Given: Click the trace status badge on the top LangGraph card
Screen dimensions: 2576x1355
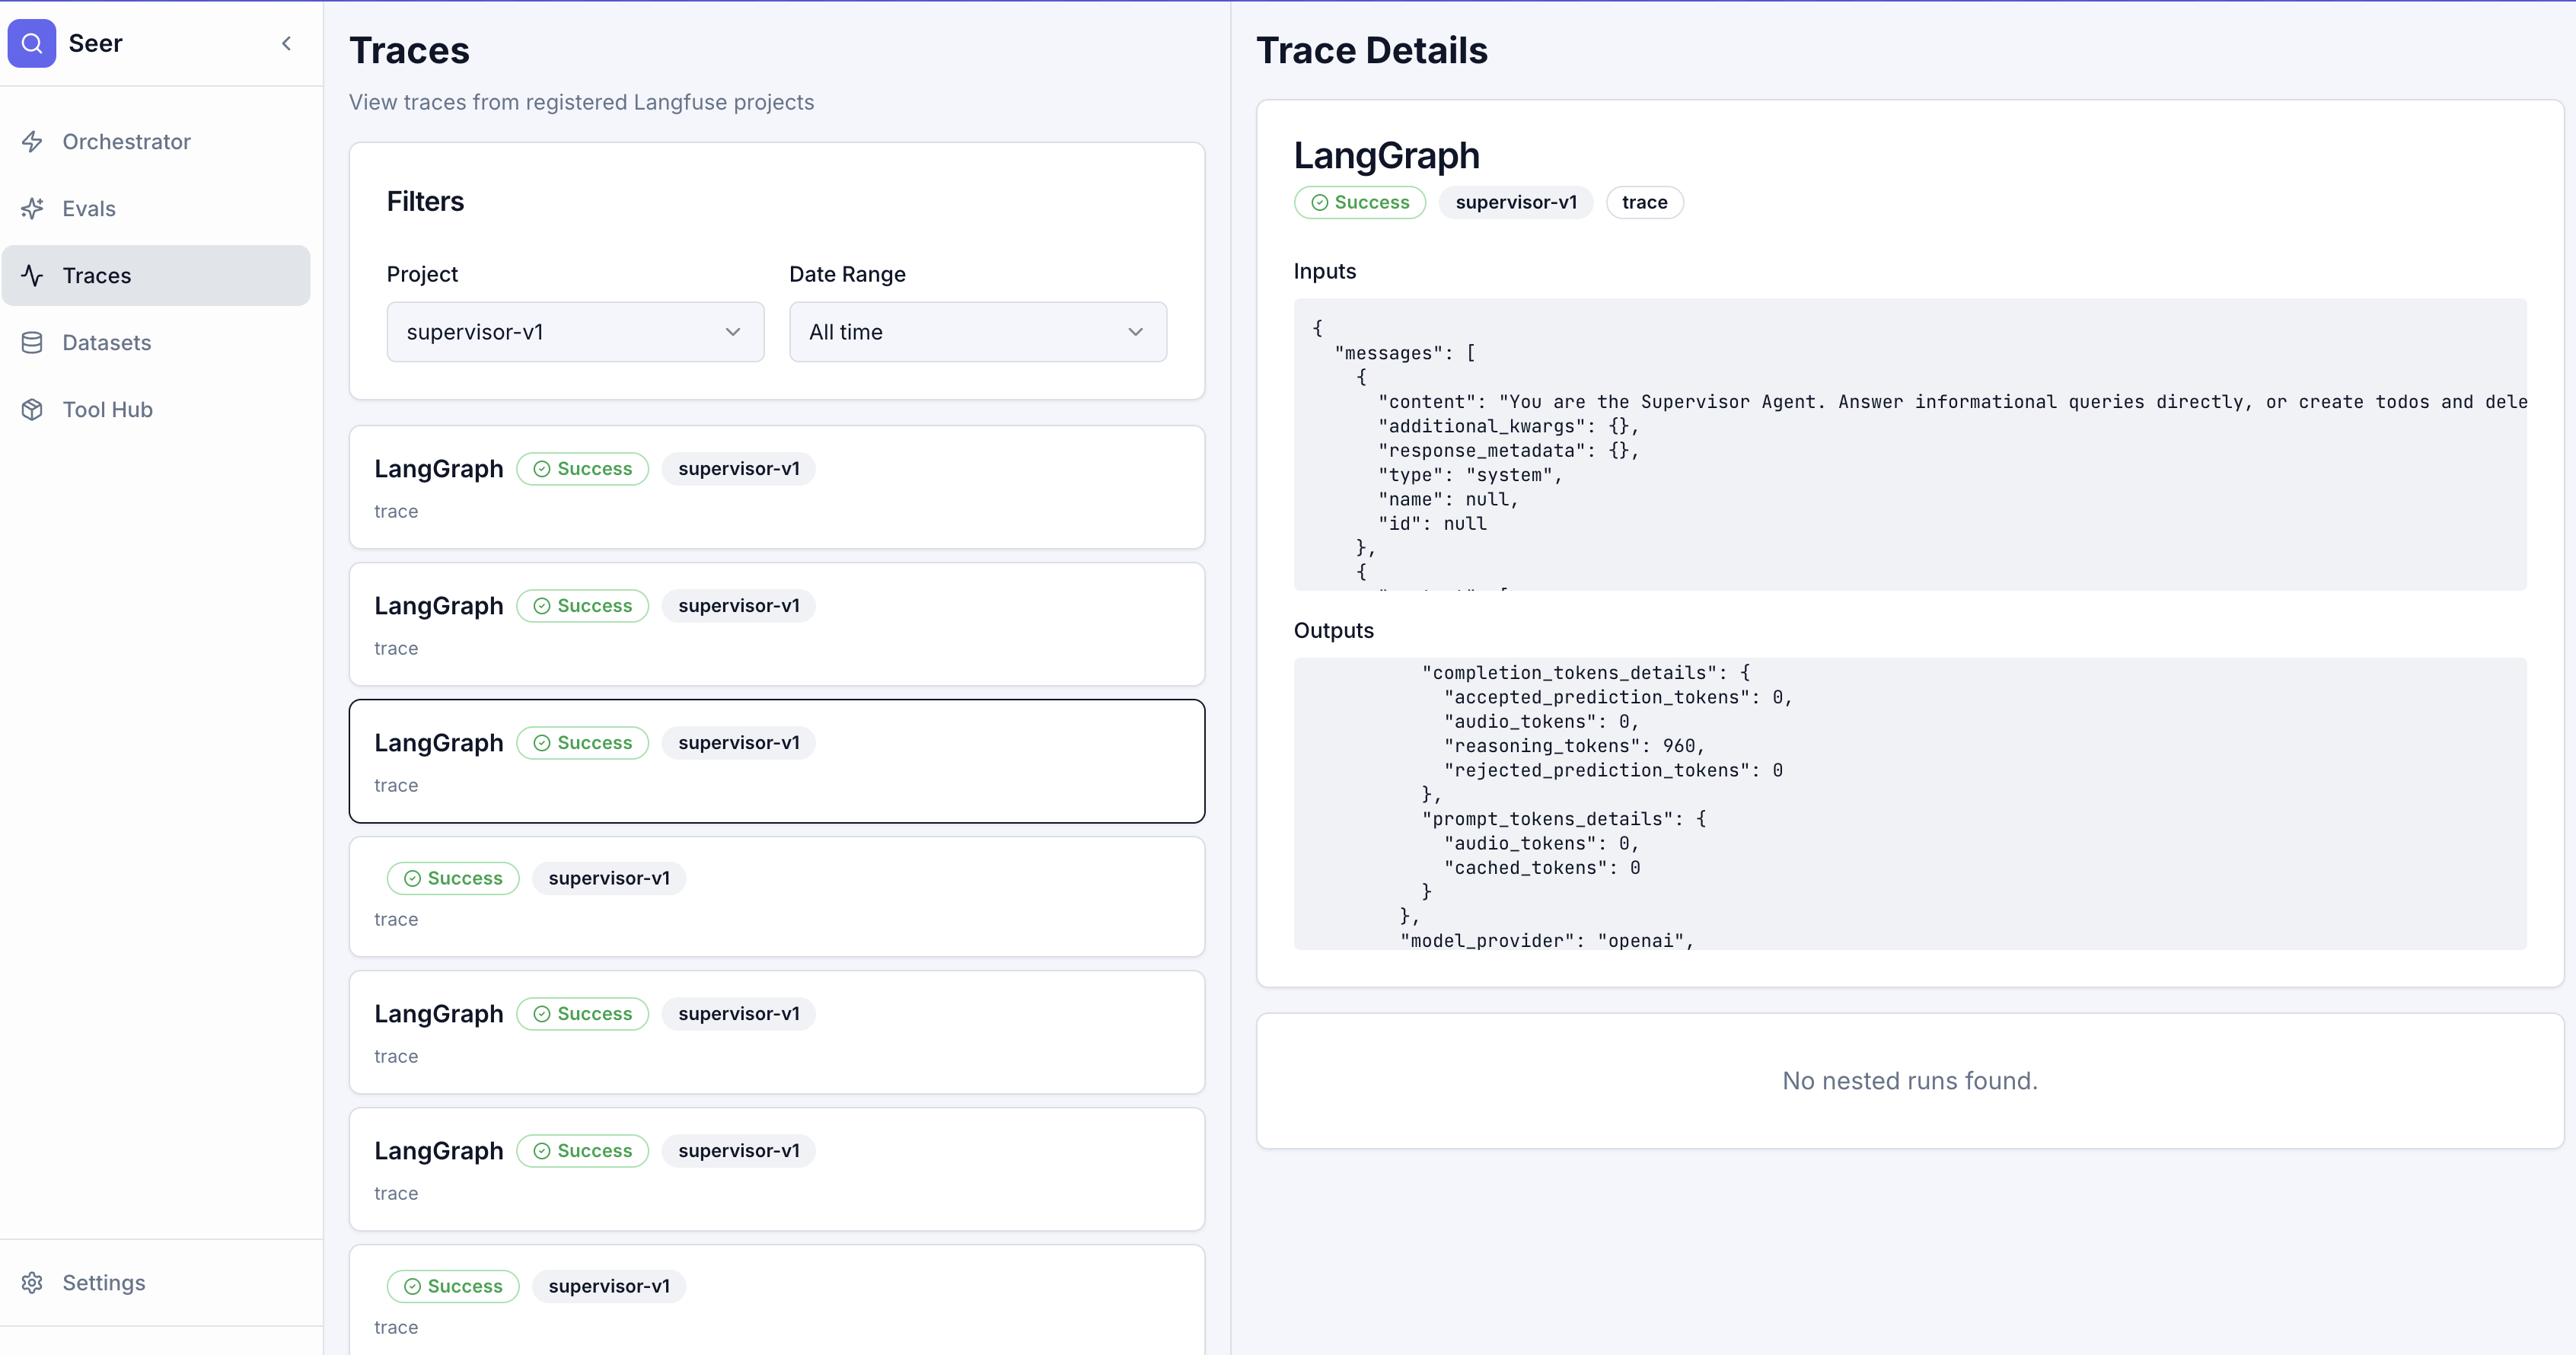Looking at the screenshot, I should click(x=582, y=468).
